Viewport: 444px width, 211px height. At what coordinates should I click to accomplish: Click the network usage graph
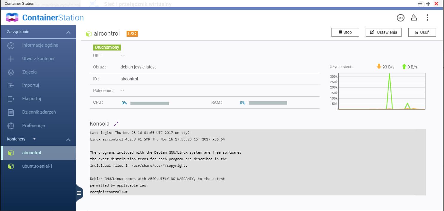(x=382, y=91)
